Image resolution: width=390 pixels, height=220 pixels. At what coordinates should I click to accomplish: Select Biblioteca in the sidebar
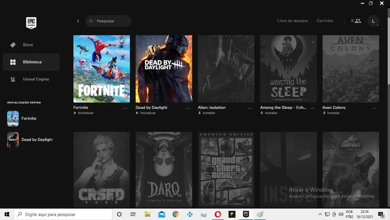[x=31, y=62]
